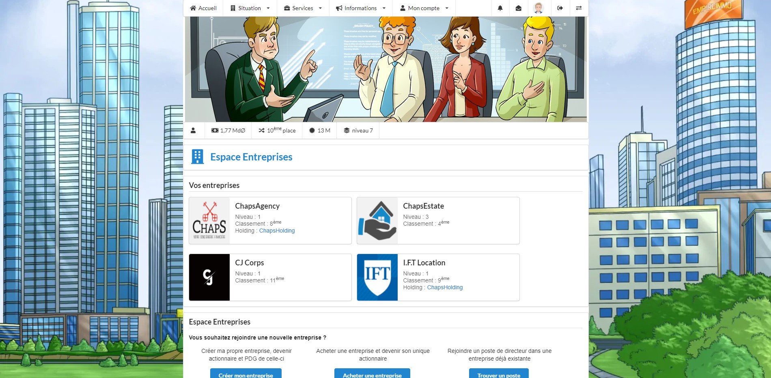This screenshot has width=771, height=378.
Task: Open the Services menu
Action: (303, 8)
